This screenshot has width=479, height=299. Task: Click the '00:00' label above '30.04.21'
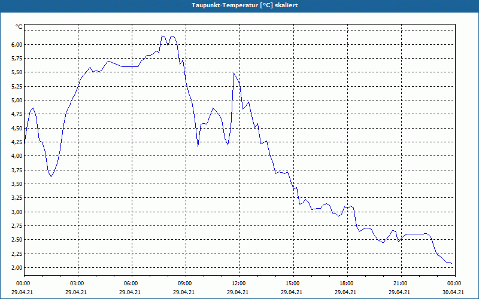point(455,283)
